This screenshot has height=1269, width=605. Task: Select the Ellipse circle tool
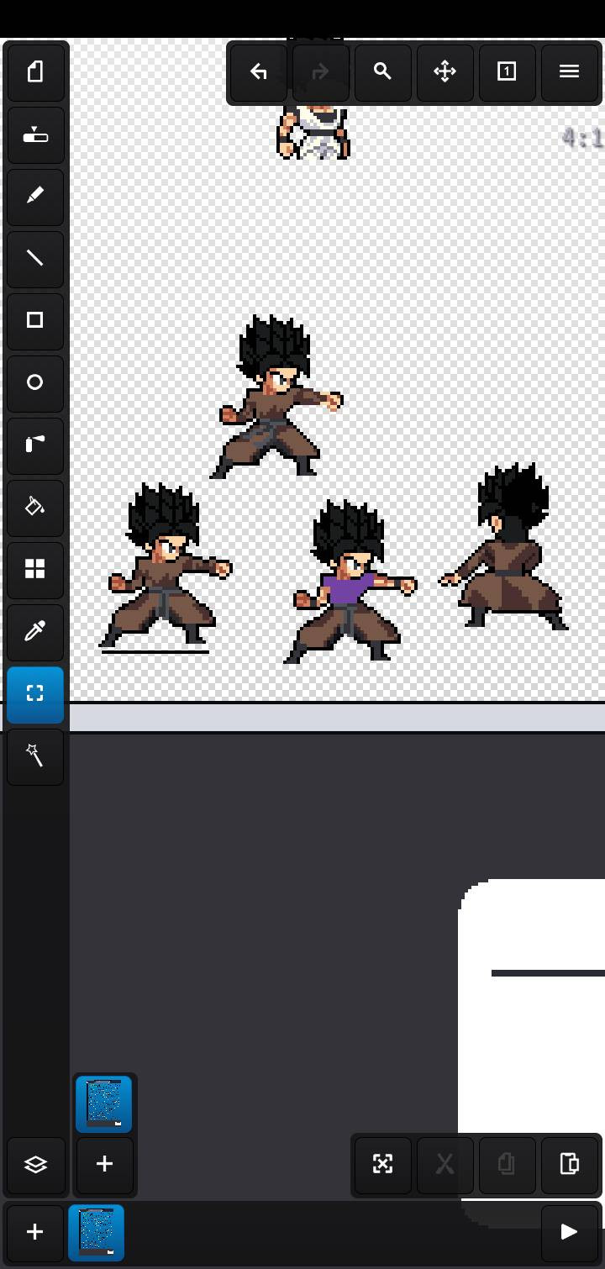(35, 383)
